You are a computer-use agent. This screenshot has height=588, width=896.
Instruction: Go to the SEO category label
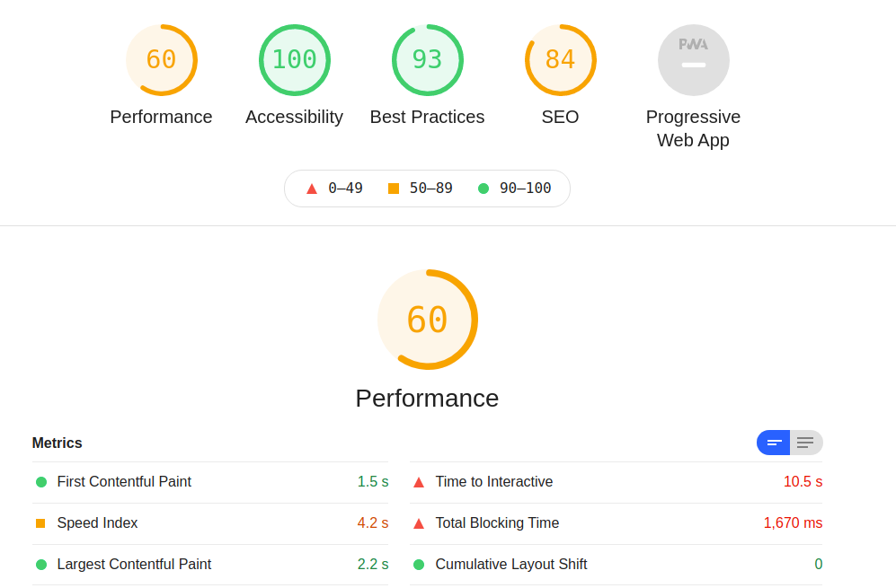pyautogui.click(x=560, y=117)
